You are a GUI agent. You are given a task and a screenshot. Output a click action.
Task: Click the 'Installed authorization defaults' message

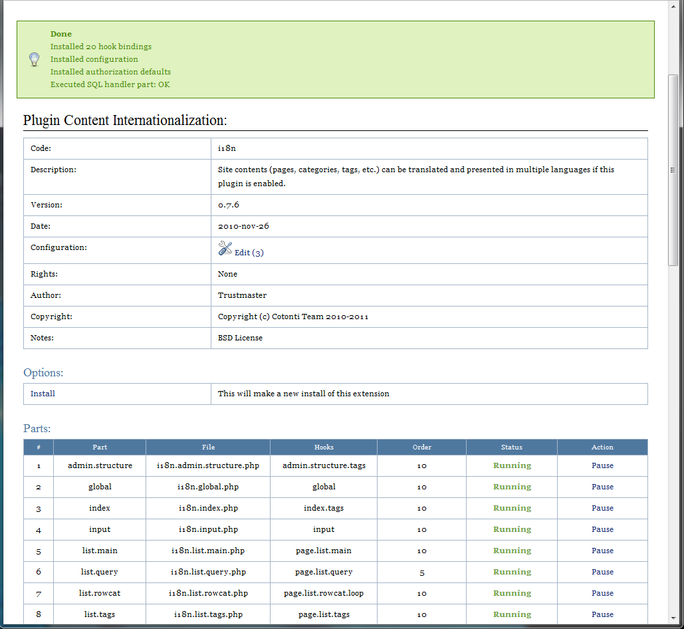click(x=110, y=72)
